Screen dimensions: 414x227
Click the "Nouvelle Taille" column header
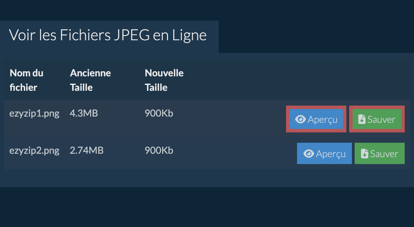click(x=164, y=80)
